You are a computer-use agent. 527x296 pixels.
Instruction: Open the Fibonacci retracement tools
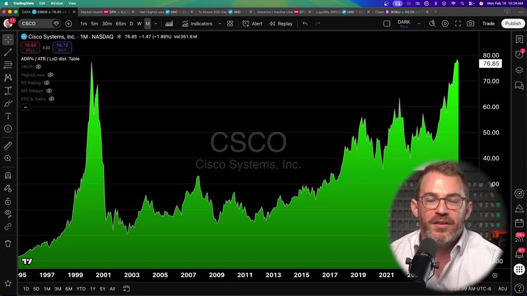[8, 65]
